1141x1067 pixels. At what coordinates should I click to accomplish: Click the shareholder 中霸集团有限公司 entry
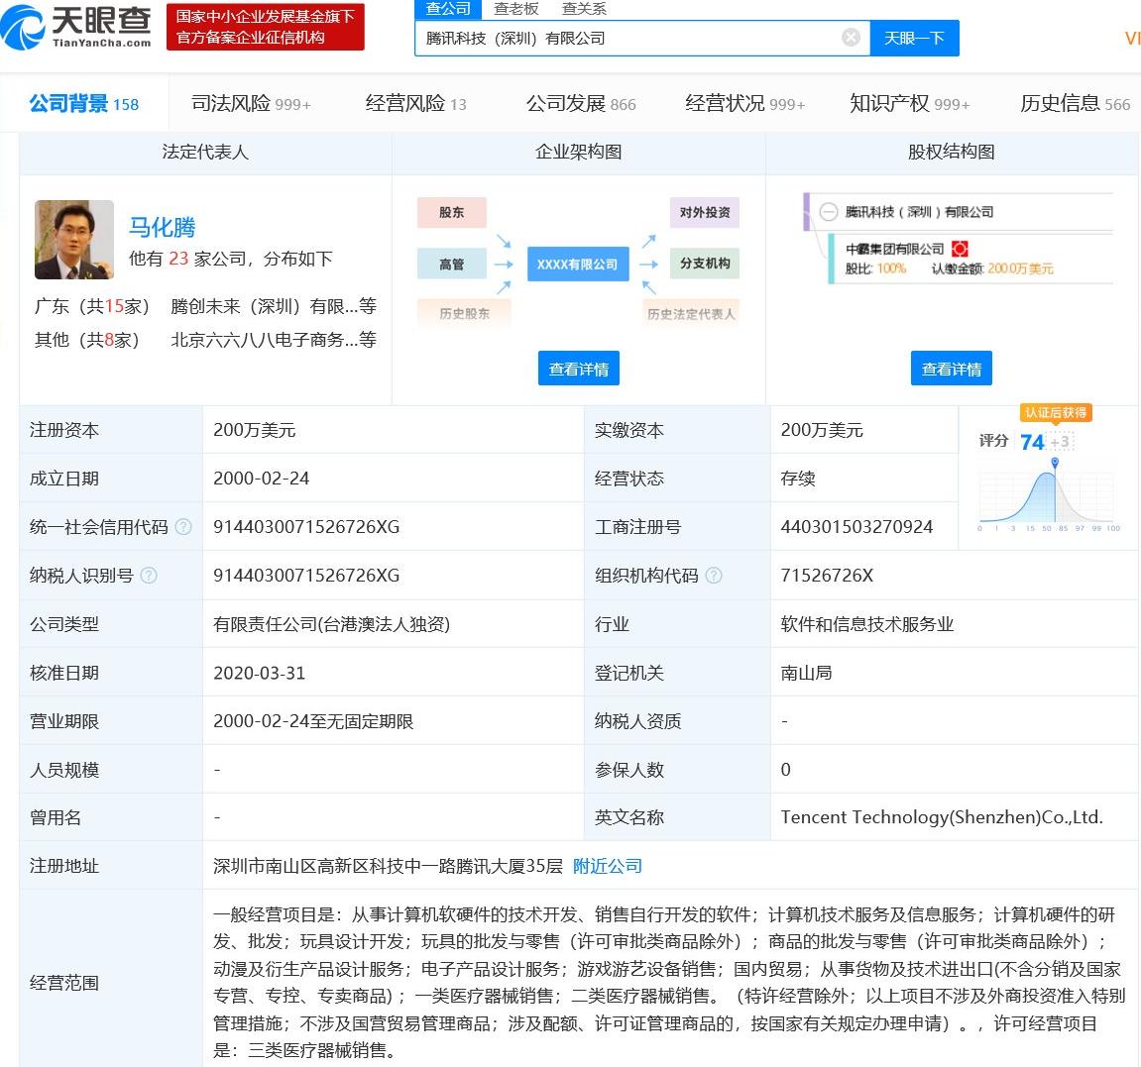click(x=894, y=249)
